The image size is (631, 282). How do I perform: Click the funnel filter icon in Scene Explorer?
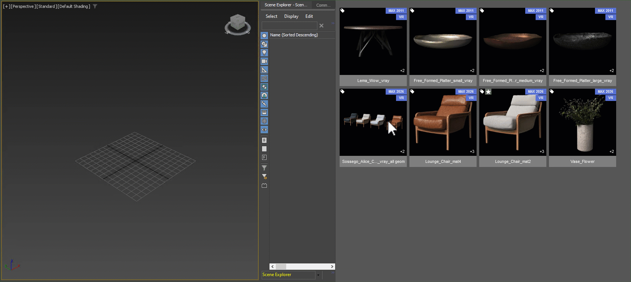coord(264,168)
